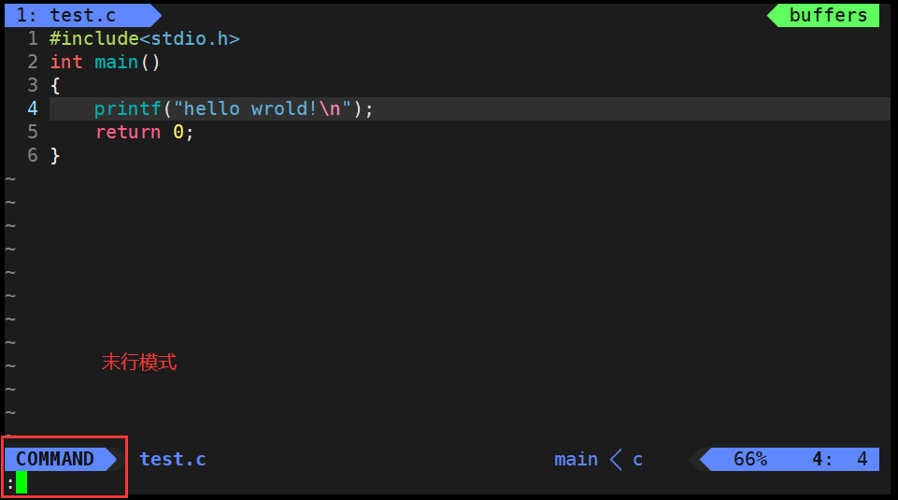This screenshot has width=898, height=500.
Task: Click the test.c filename in statusline
Action: (172, 459)
